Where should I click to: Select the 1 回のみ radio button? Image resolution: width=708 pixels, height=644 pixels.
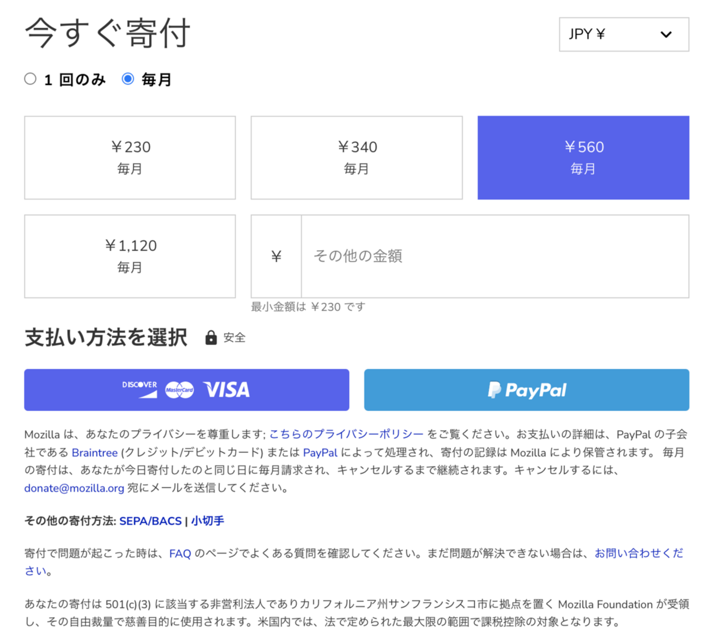pos(30,79)
